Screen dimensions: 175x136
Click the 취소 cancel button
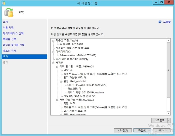point(162,131)
